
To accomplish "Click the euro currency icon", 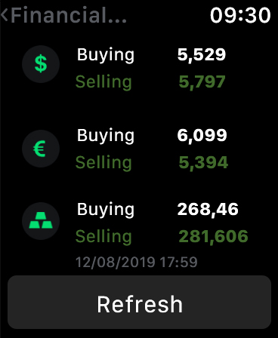I will coord(41,149).
